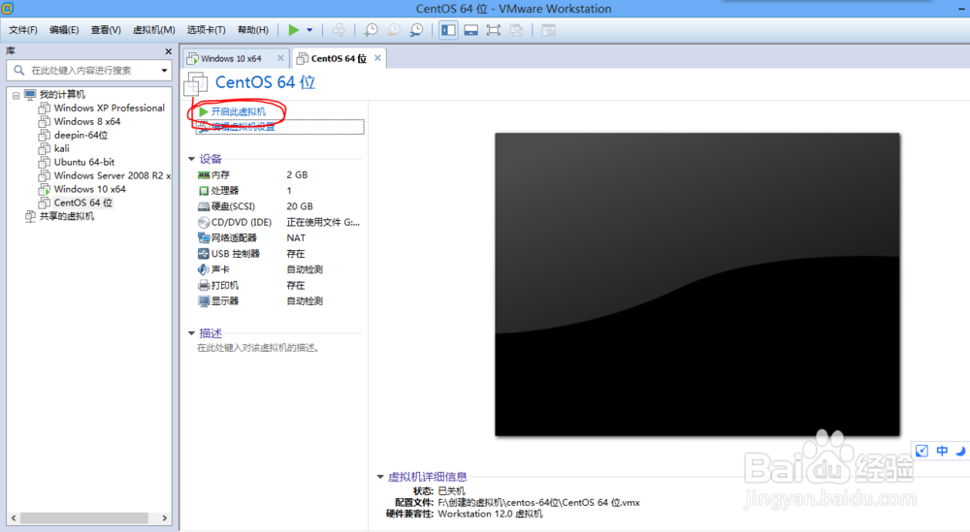Click the console view toolbar icon
970x532 pixels.
(548, 30)
